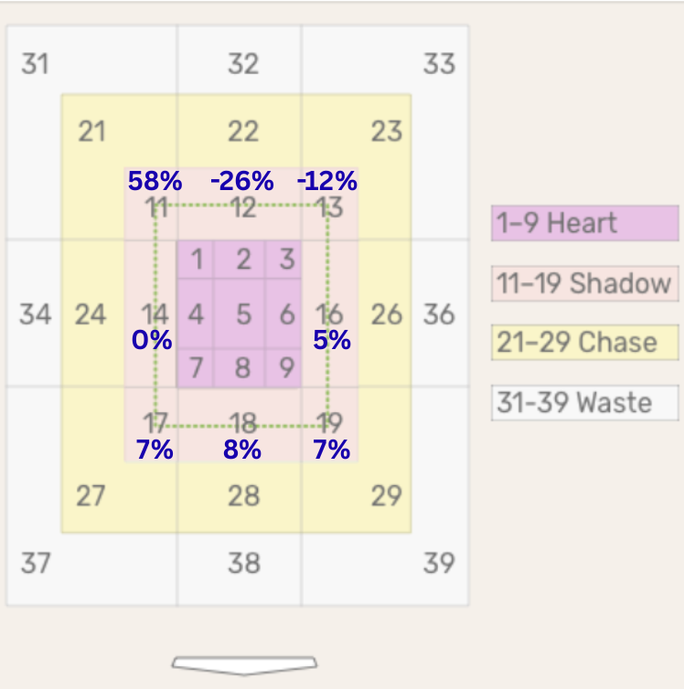Select zone 1 in the heart grid

pos(196,260)
